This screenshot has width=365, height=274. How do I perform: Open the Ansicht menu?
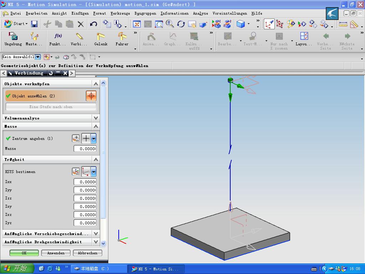pos(59,13)
